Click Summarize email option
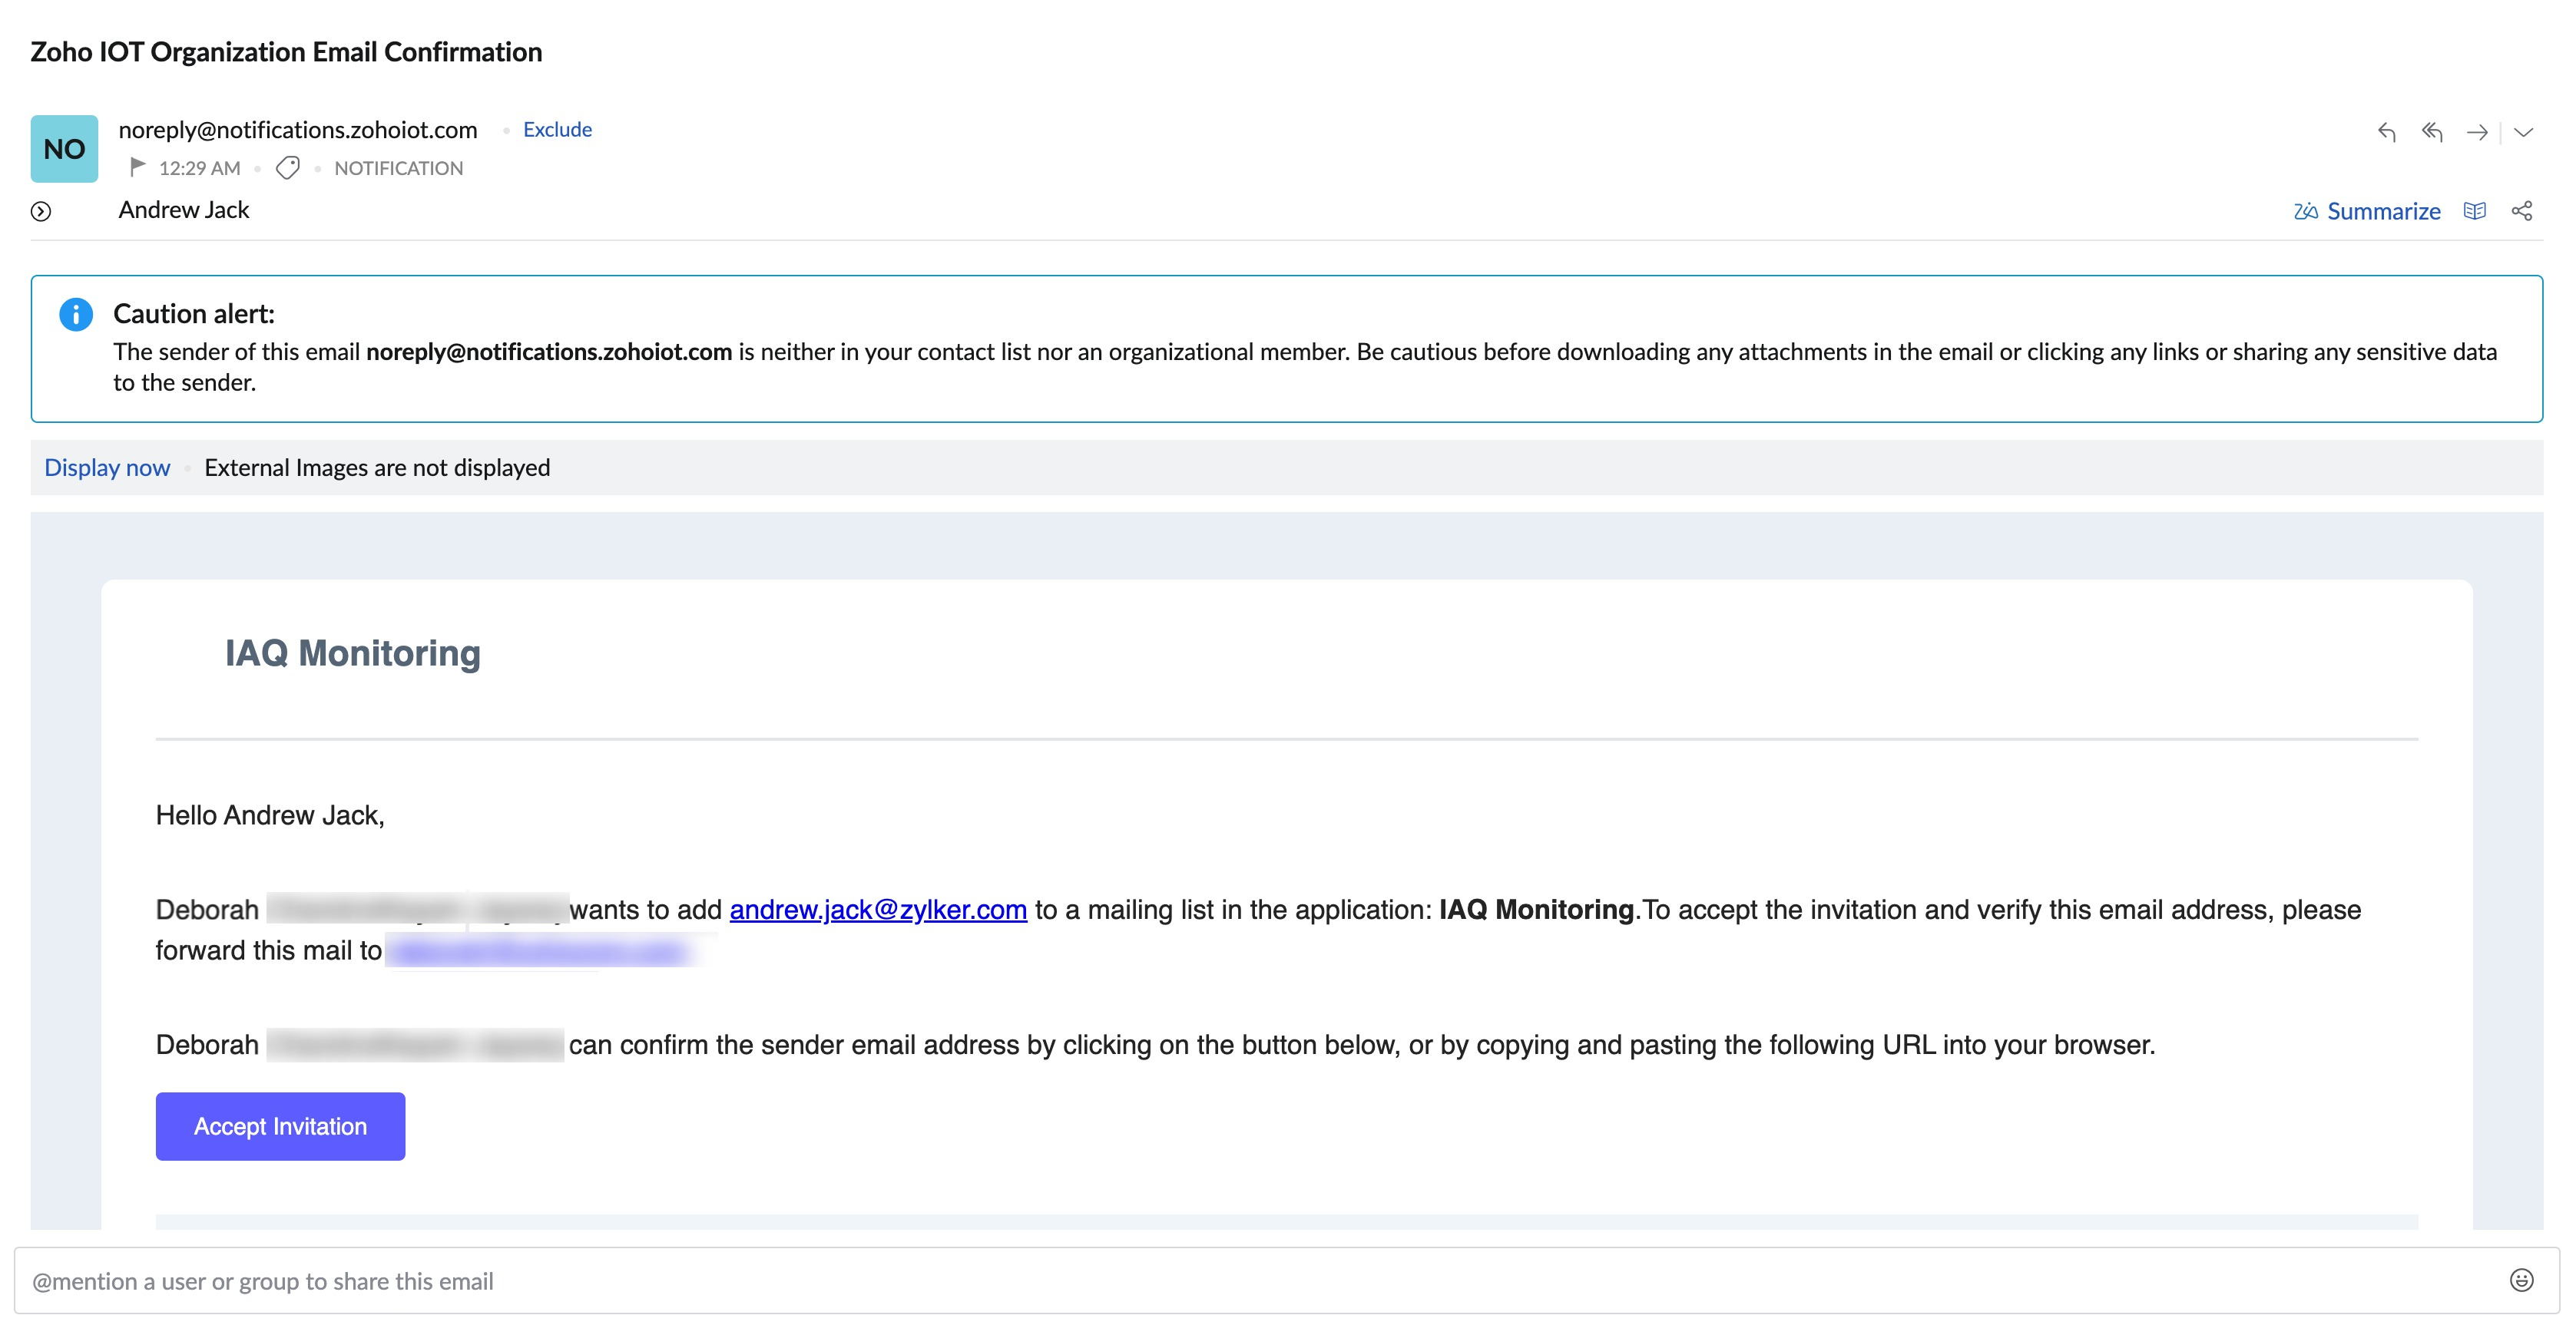 point(2367,211)
